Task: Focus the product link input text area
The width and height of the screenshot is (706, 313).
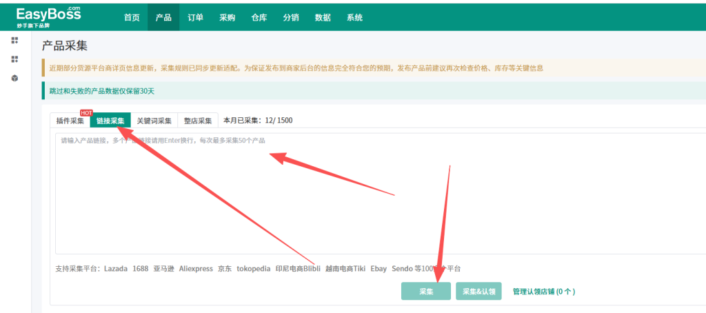Action: 379,200
